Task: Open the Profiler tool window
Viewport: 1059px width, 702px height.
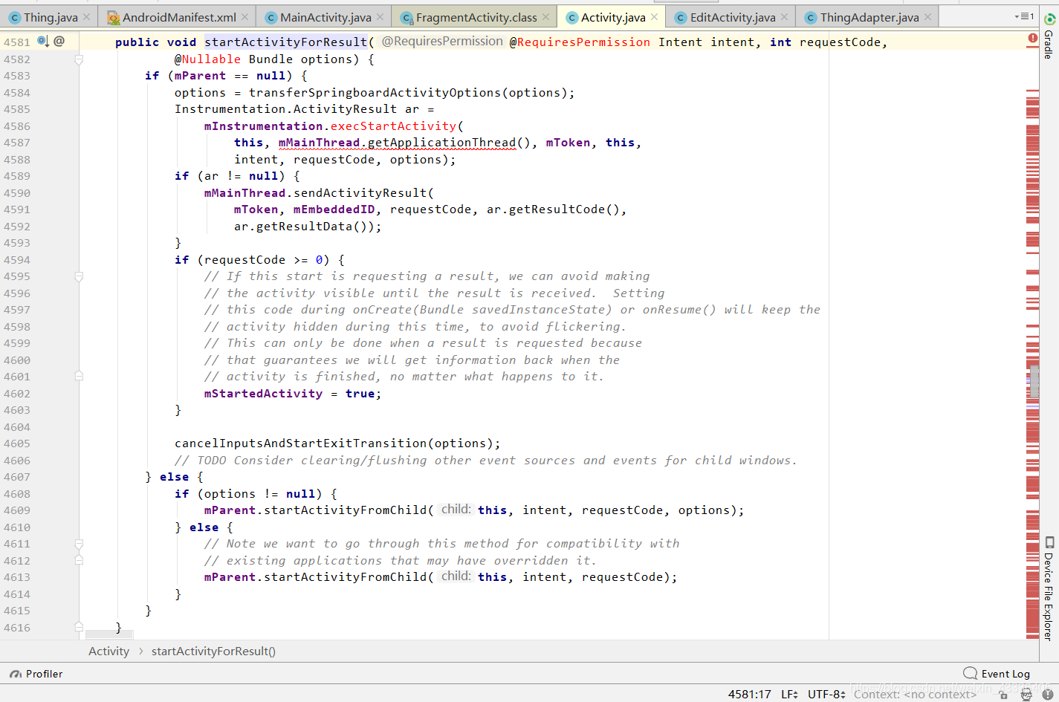Action: (36, 674)
